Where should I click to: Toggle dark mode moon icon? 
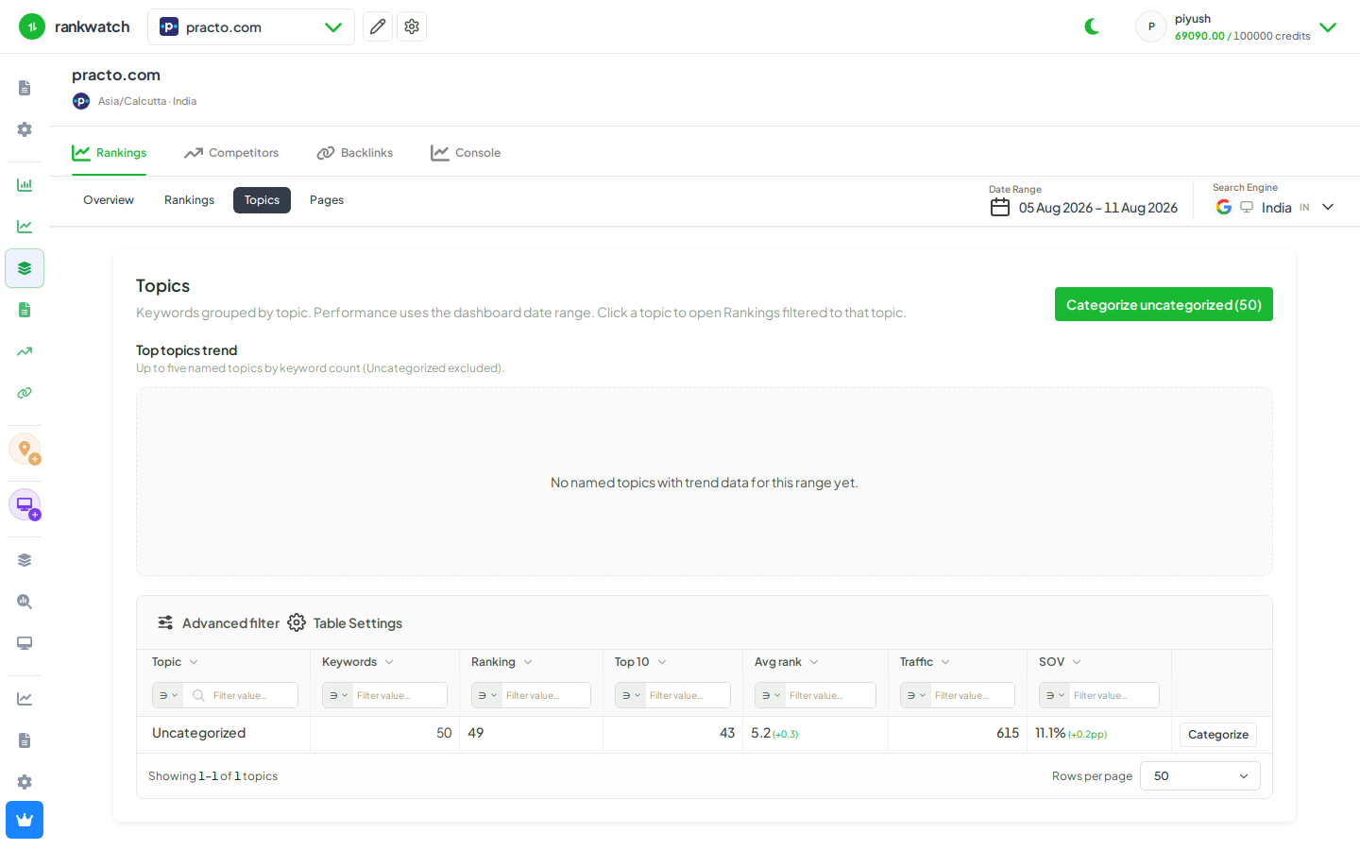[1093, 26]
